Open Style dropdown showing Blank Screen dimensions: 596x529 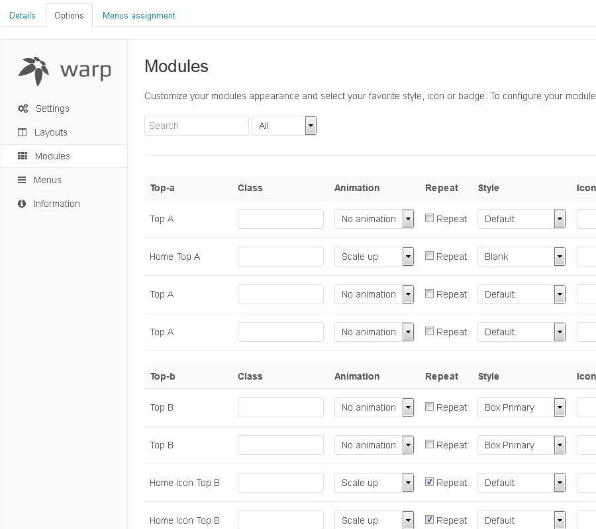pos(521,257)
